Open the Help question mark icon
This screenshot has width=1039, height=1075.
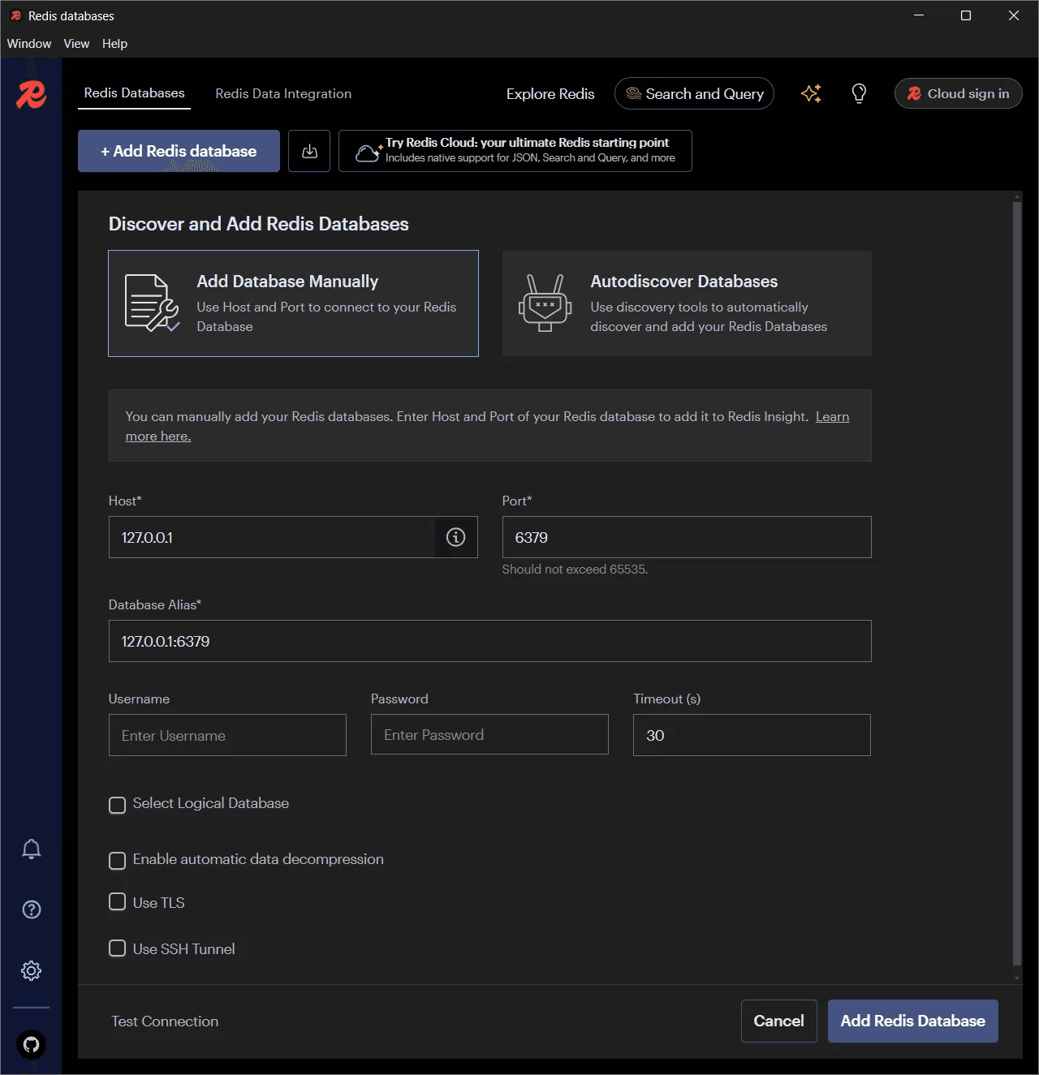click(x=31, y=909)
